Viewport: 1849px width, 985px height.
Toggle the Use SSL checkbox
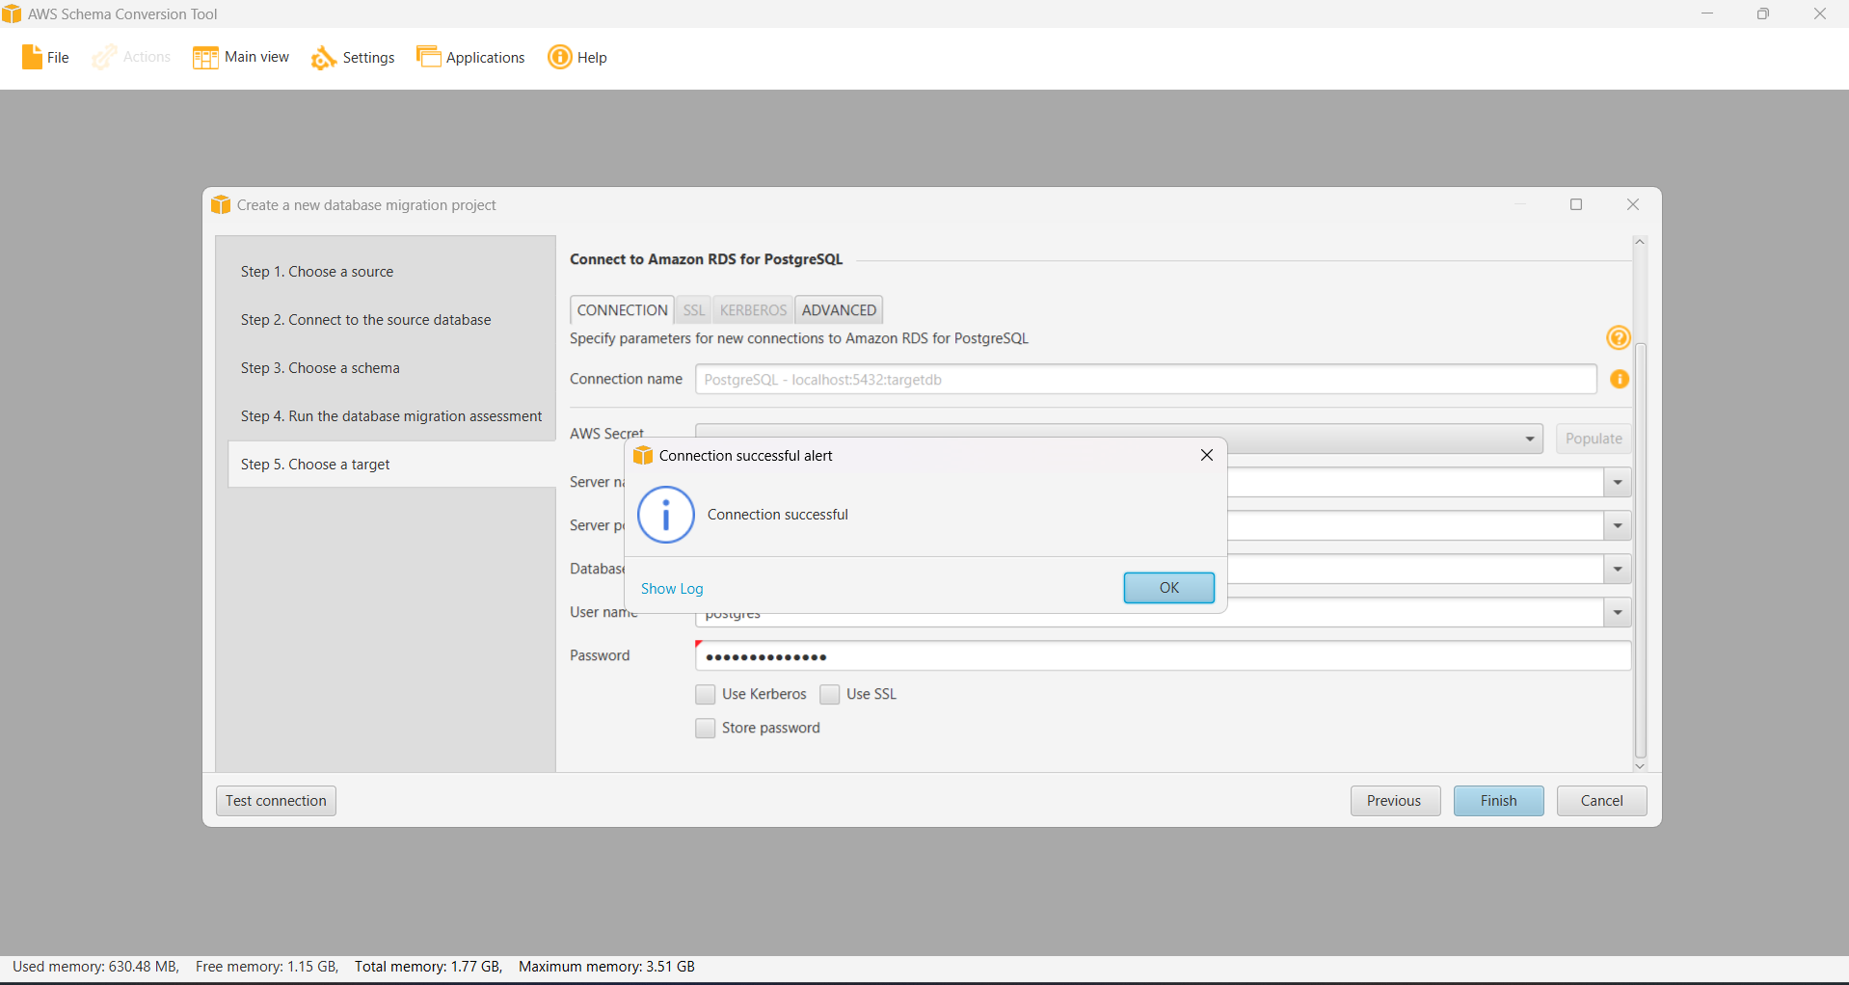point(830,695)
